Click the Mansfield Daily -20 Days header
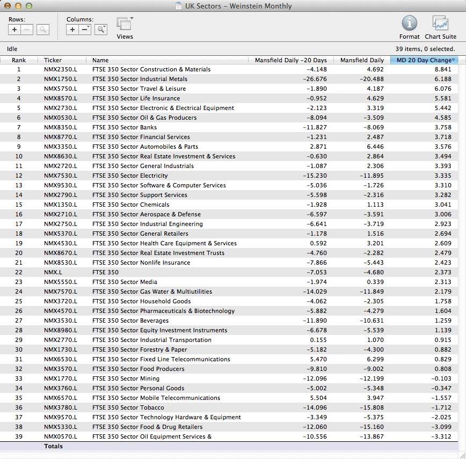This screenshot has width=466, height=459. 290,60
